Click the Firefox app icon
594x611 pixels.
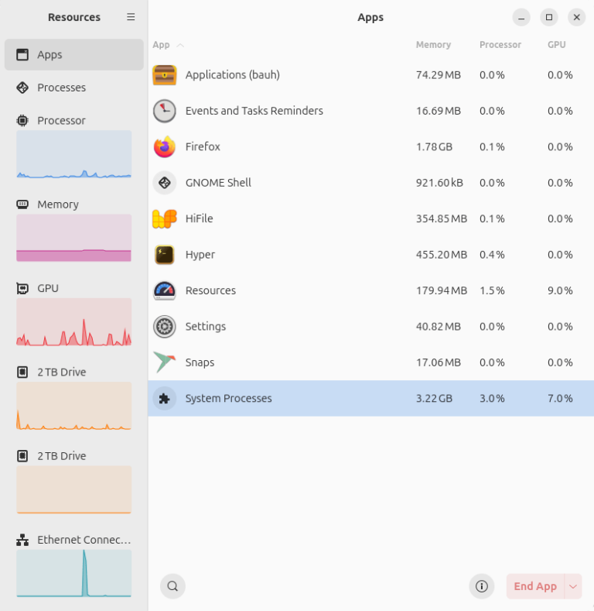point(164,147)
